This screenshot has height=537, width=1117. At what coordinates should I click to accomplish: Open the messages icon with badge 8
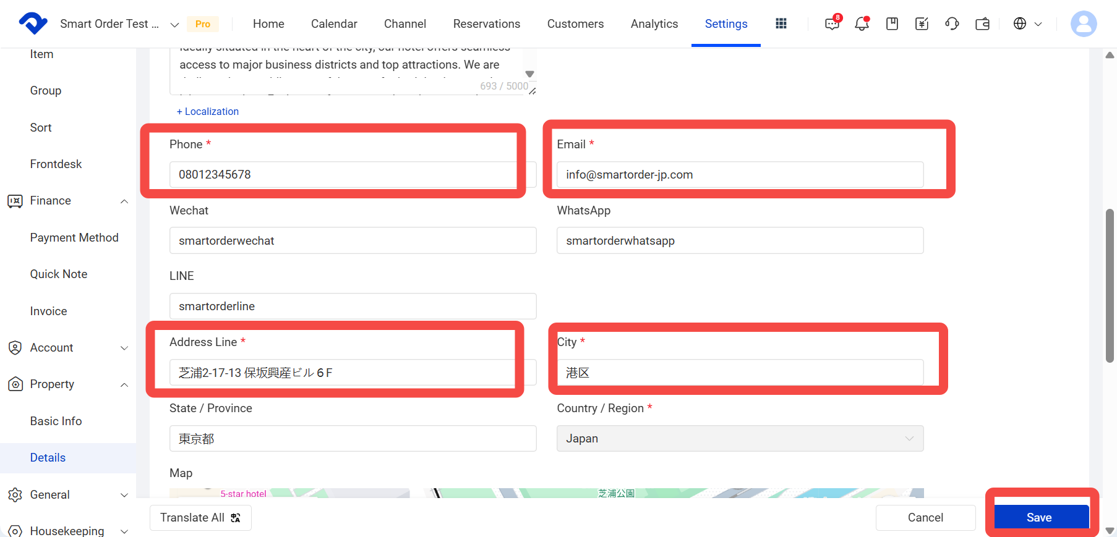point(832,23)
